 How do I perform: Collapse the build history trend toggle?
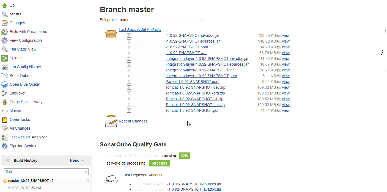[83, 161]
